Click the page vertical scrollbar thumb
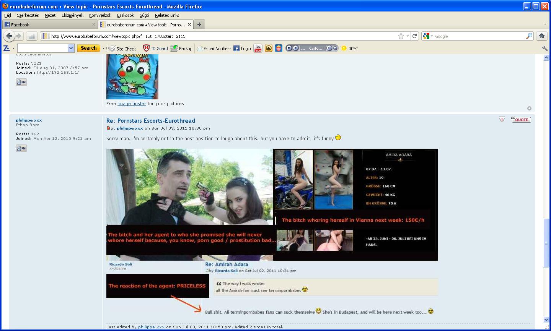Viewport: 551px width, 331px height. click(546, 243)
